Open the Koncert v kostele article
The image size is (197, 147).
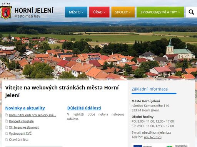(x=21, y=121)
